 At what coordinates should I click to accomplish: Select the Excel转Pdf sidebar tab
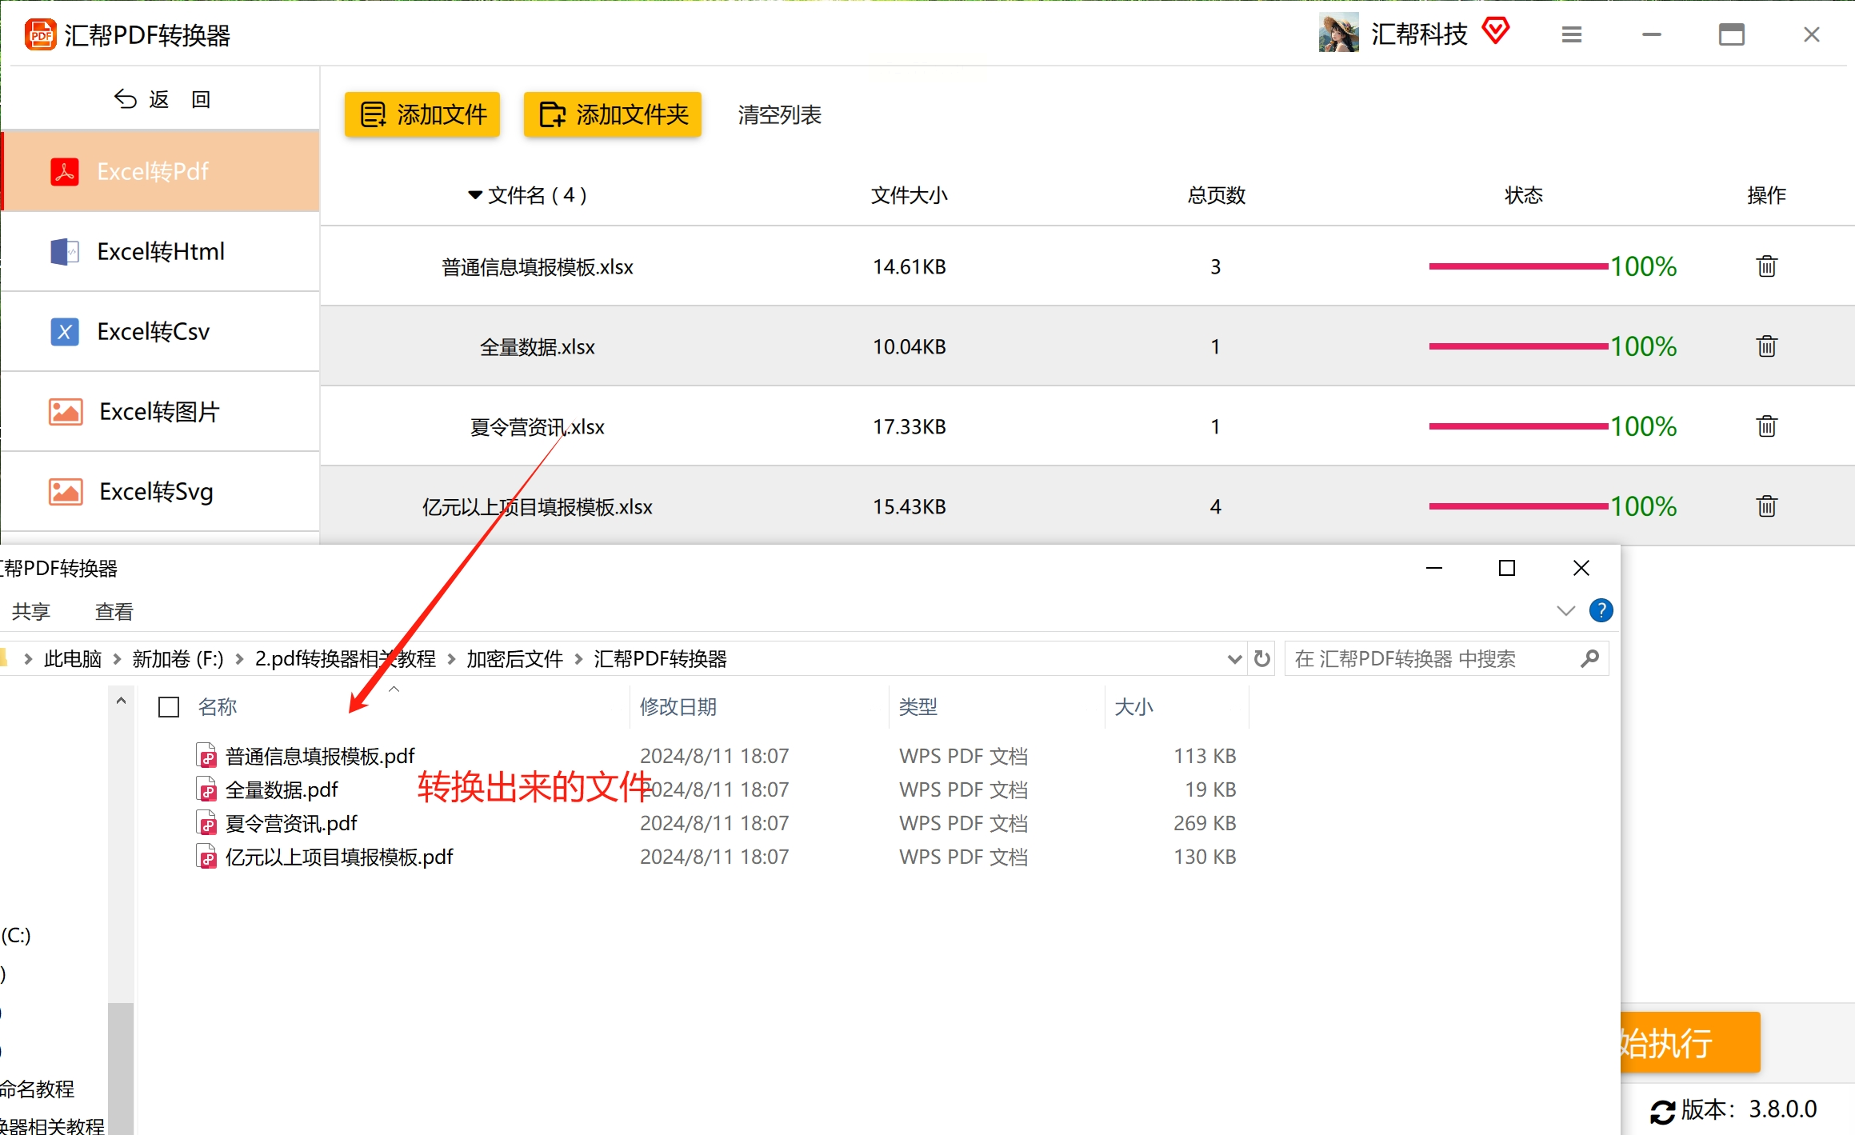click(161, 171)
